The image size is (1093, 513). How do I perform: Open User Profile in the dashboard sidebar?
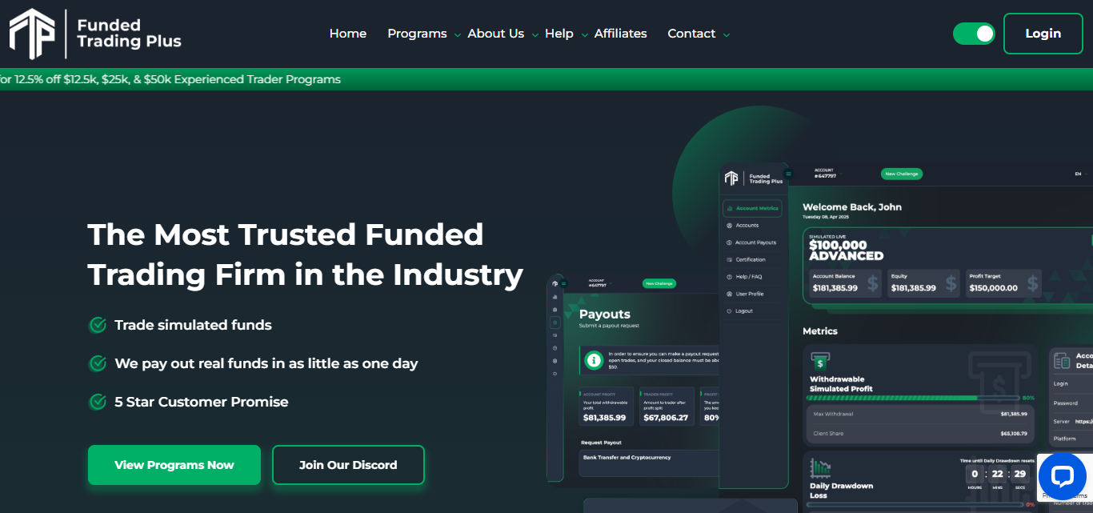tap(744, 294)
